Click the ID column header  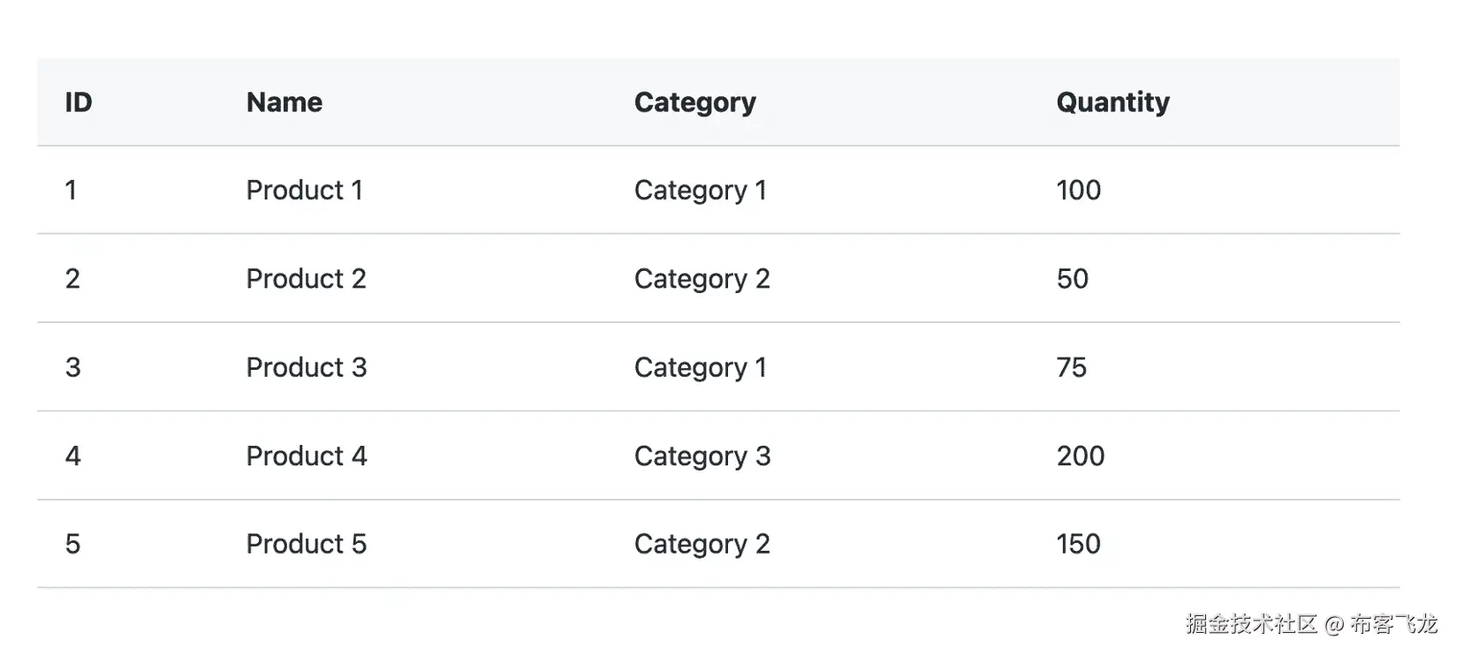coord(79,102)
